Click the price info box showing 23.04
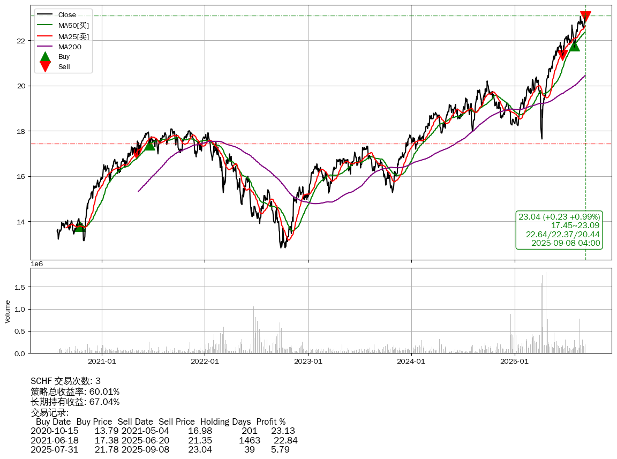This screenshot has width=617, height=459. [x=559, y=230]
